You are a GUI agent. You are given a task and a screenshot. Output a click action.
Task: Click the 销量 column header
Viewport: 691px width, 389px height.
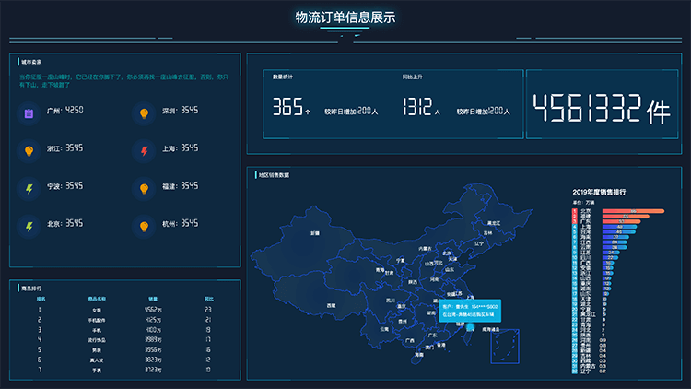[x=153, y=299]
